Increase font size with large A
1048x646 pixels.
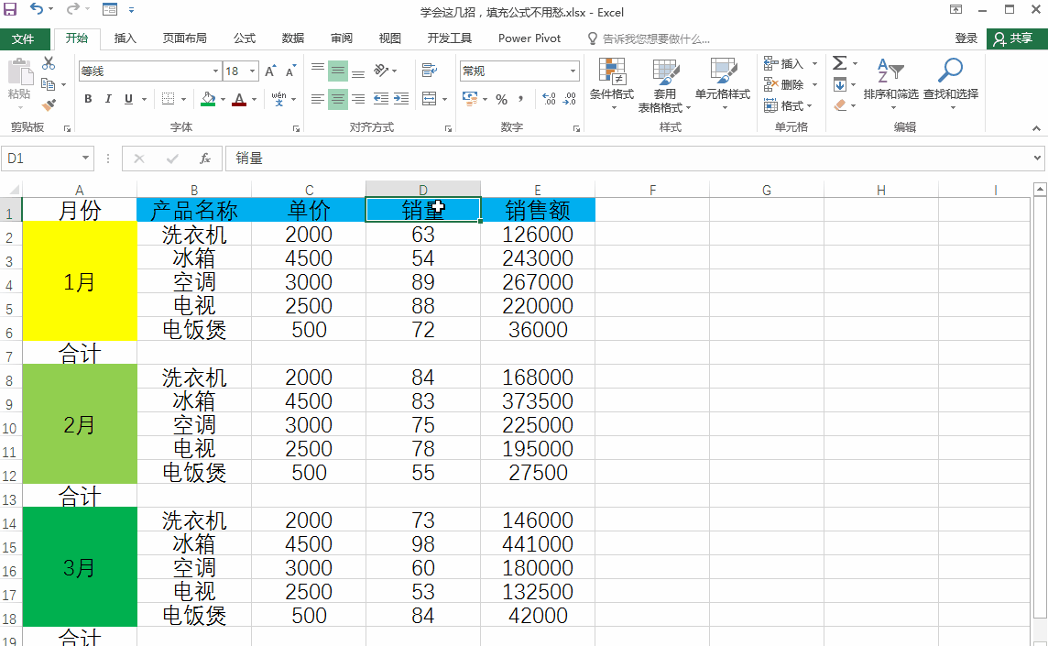coord(270,71)
